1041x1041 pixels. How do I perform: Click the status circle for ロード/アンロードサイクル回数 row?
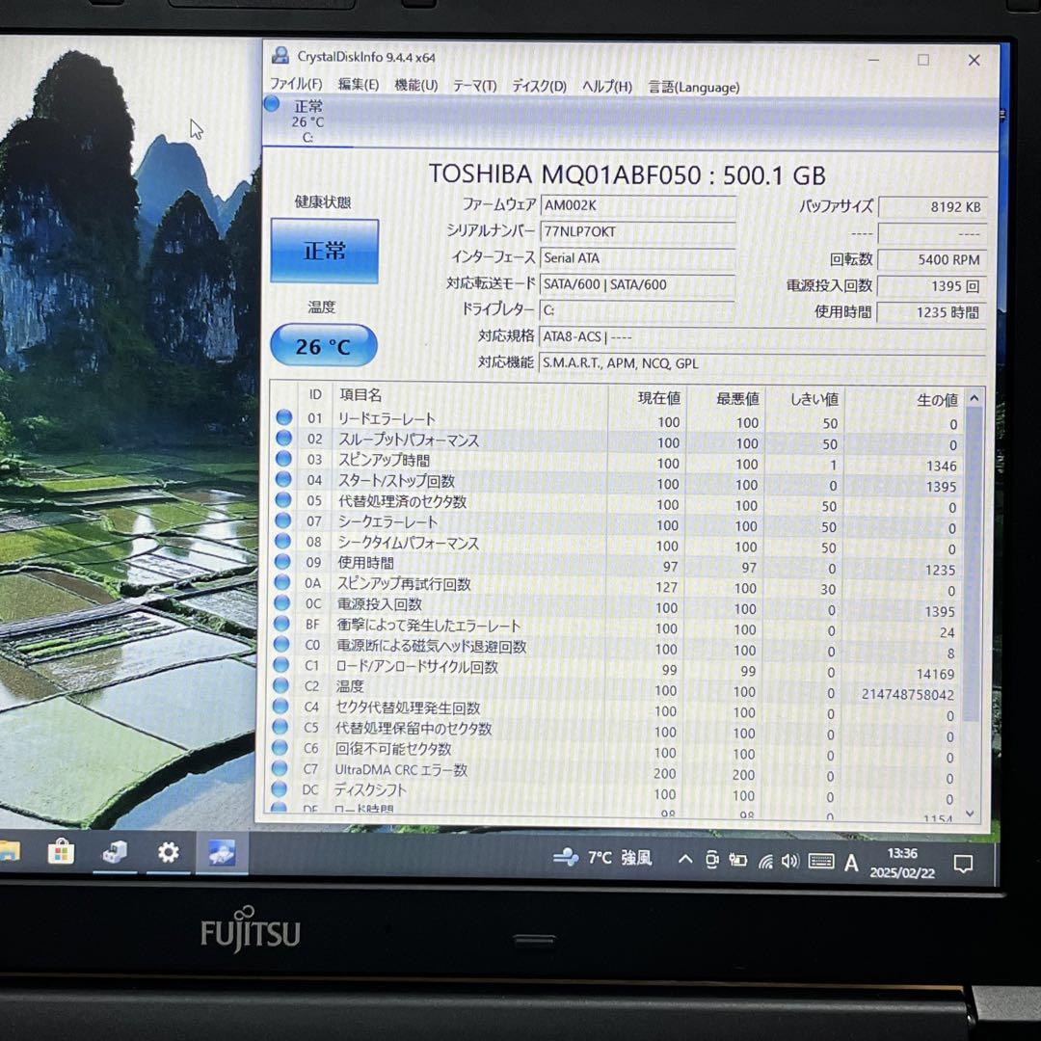[281, 664]
